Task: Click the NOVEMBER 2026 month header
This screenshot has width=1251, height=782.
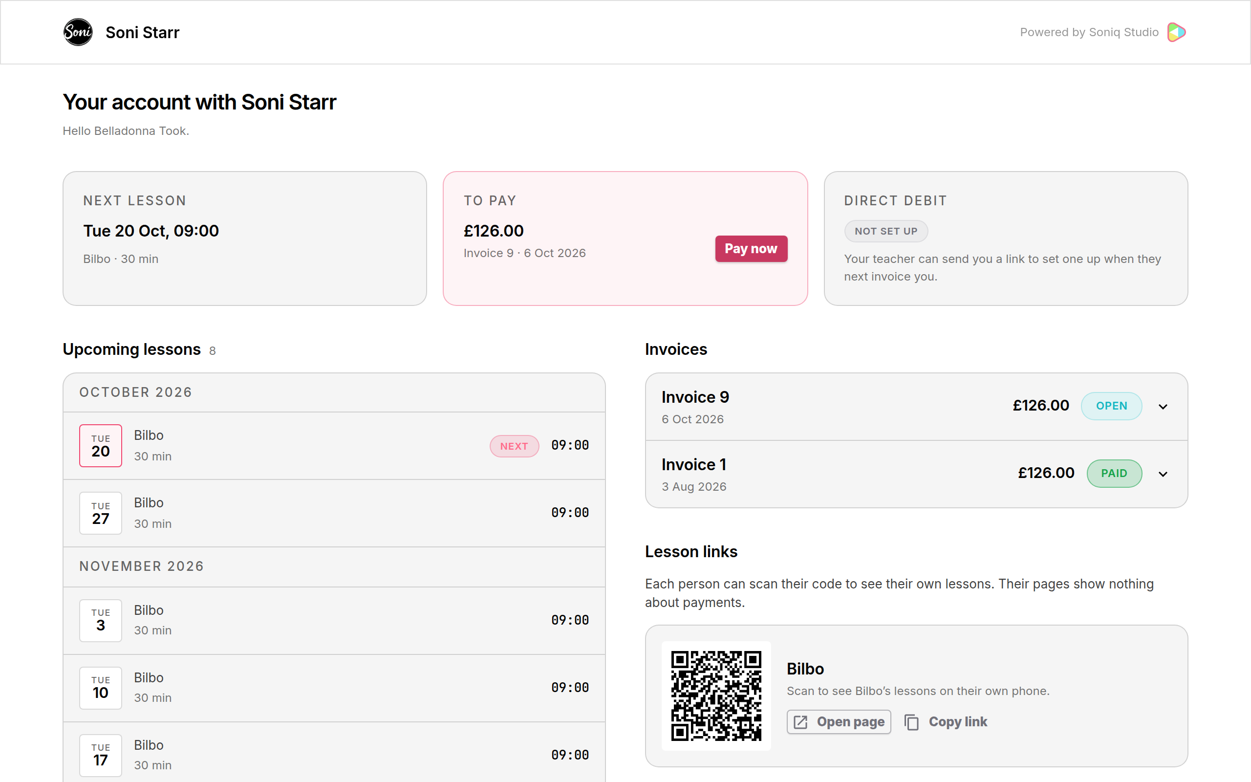Action: [x=142, y=566]
